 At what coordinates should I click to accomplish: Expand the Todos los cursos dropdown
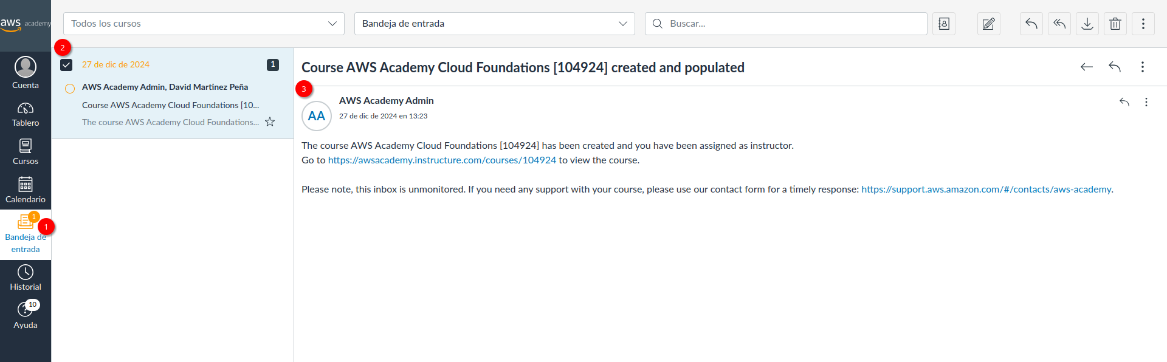[204, 24]
